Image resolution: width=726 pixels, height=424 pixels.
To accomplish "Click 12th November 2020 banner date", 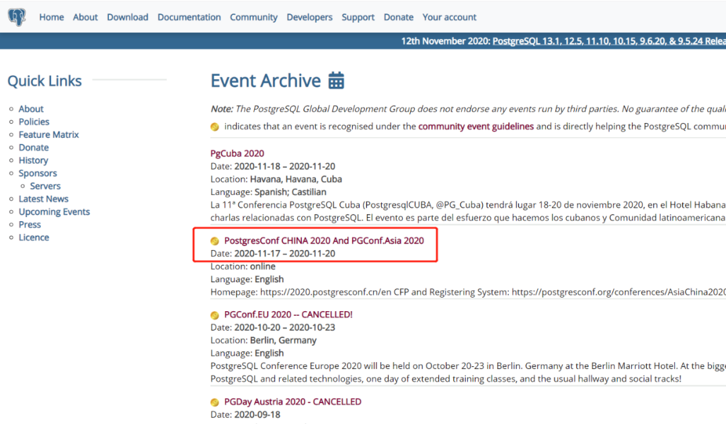I will [x=446, y=41].
